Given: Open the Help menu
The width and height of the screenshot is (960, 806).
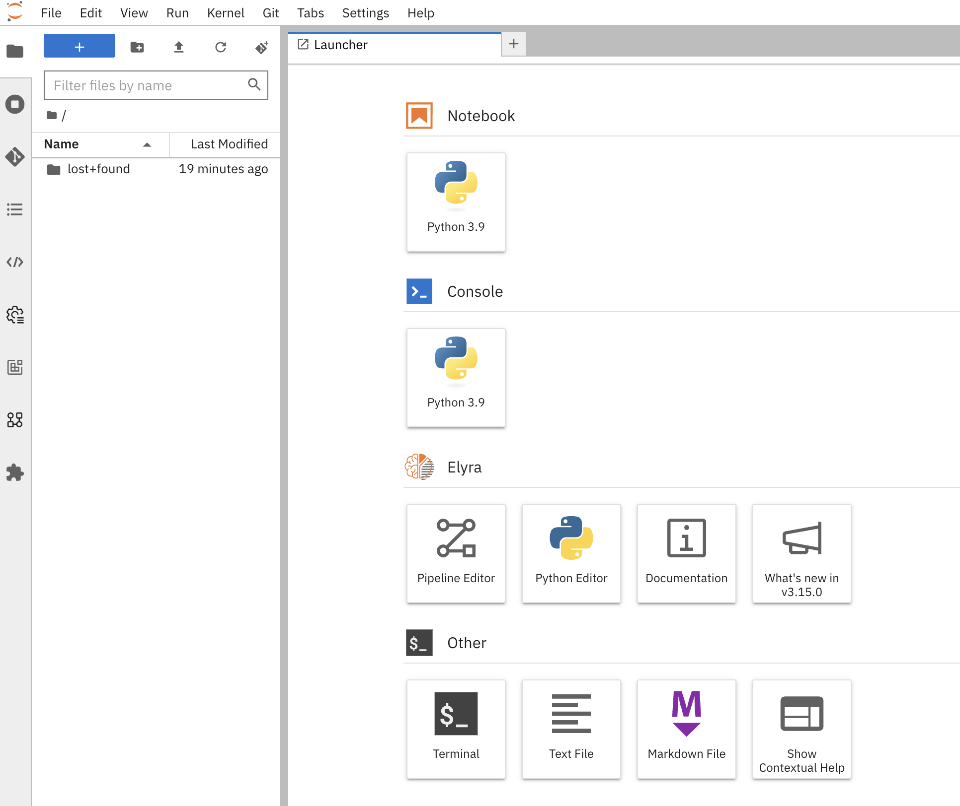Looking at the screenshot, I should (421, 13).
